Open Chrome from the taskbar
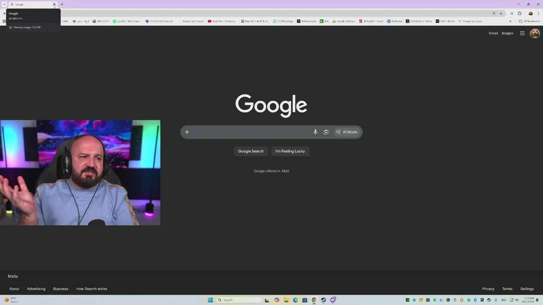Image resolution: width=543 pixels, height=305 pixels. pyautogui.click(x=314, y=300)
